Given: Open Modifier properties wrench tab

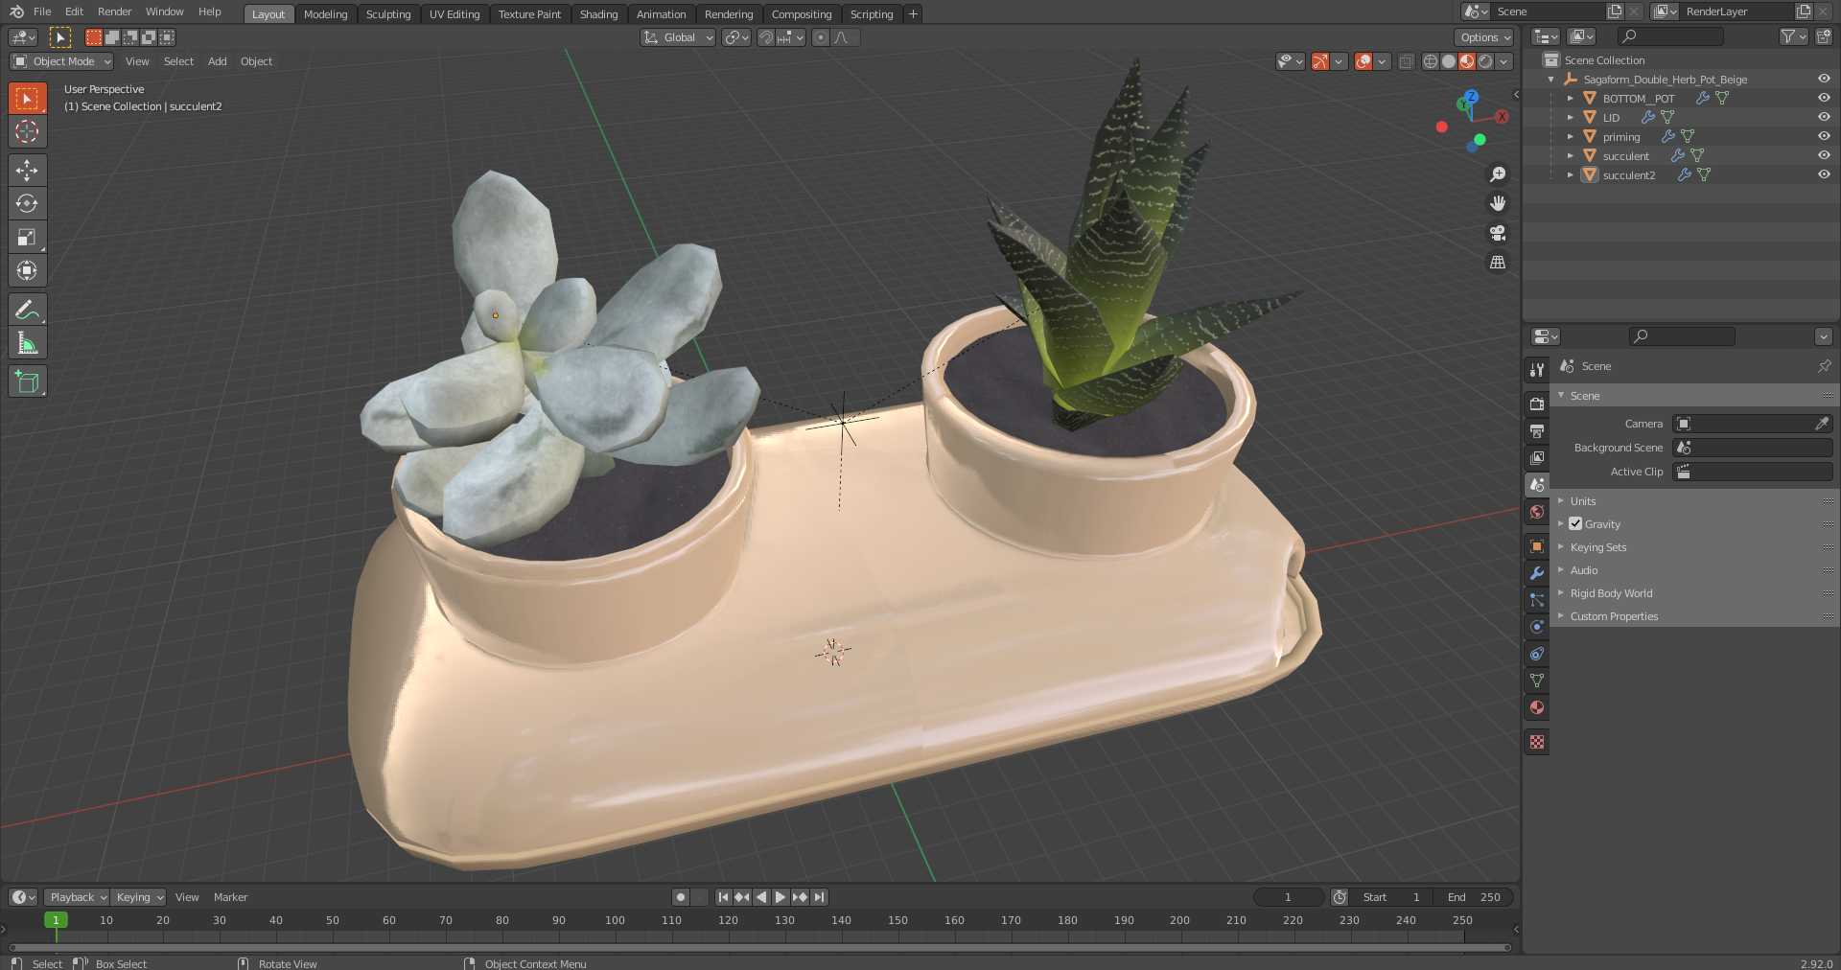Looking at the screenshot, I should tap(1537, 573).
